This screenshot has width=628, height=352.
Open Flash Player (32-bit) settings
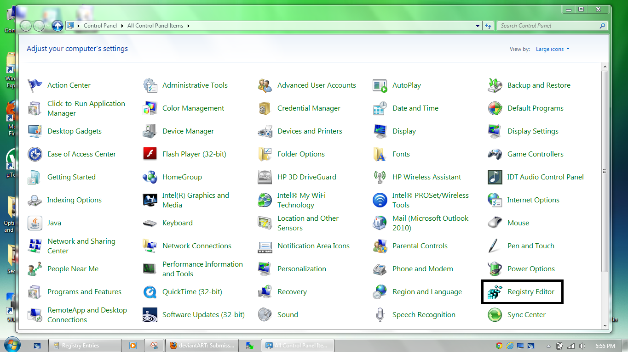pyautogui.click(x=194, y=154)
